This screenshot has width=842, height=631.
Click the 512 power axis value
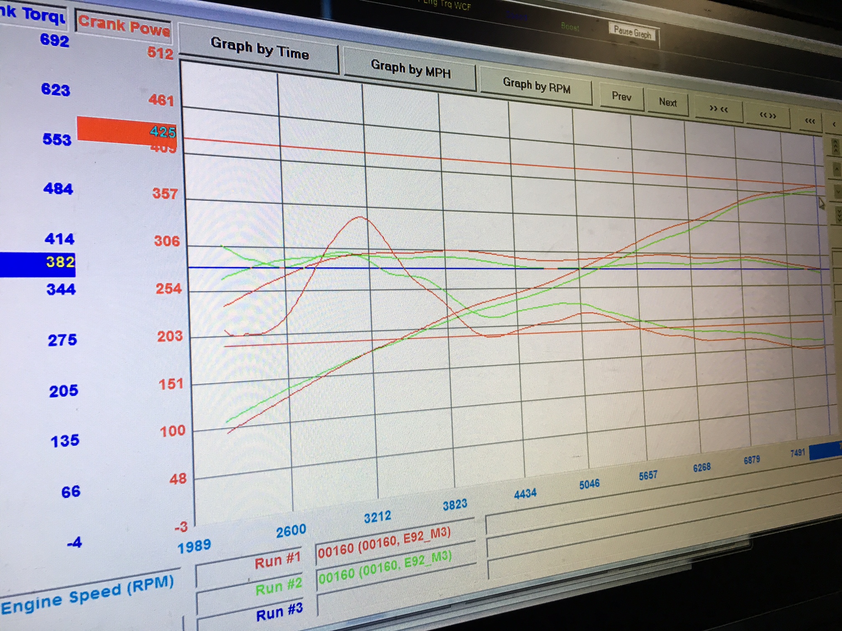tap(160, 53)
